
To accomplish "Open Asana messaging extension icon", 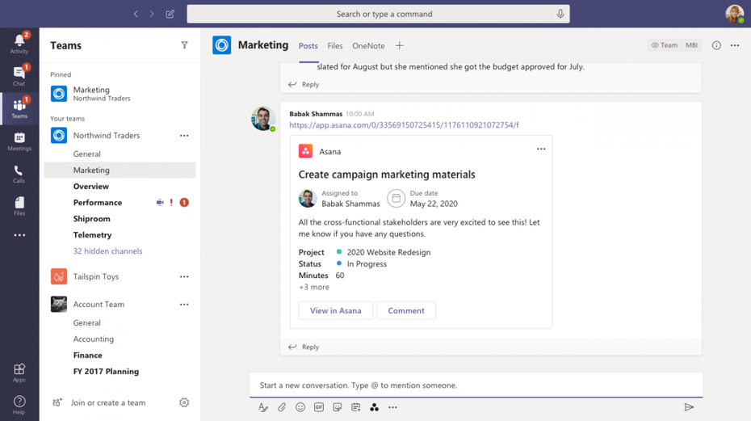I will tap(374, 407).
